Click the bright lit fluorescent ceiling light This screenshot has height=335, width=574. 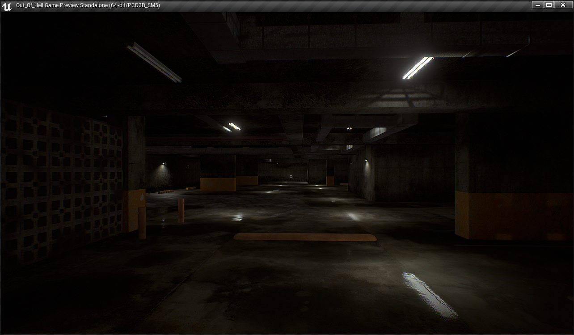point(418,68)
